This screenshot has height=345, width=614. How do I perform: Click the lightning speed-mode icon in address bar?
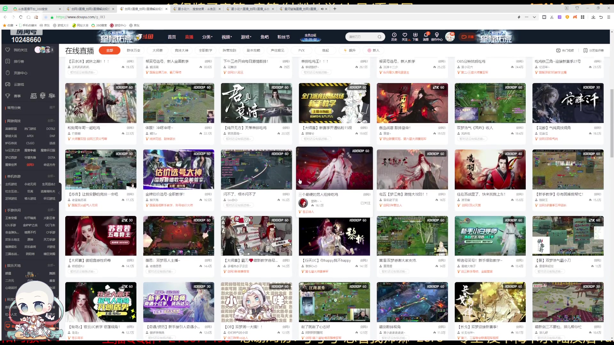(519, 17)
